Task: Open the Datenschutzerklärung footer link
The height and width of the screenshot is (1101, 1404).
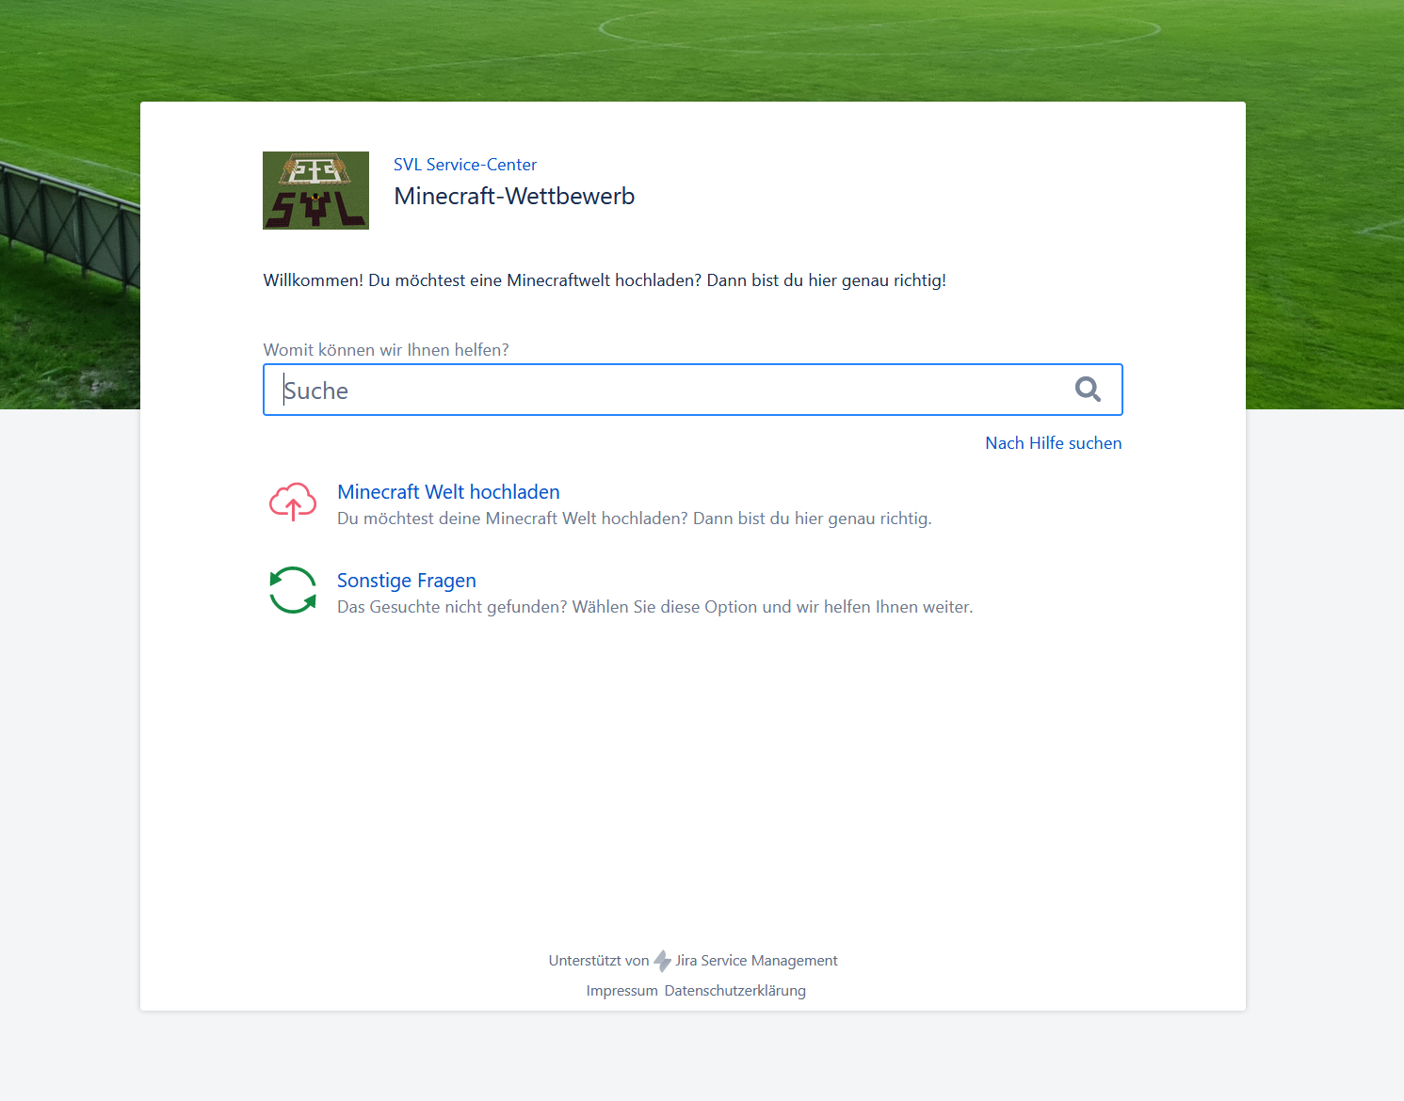Action: pyautogui.click(x=734, y=991)
